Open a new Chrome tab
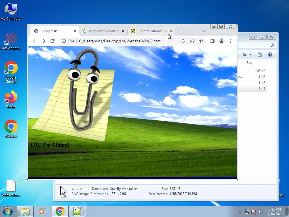This screenshot has width=289, height=217. pos(182,31)
